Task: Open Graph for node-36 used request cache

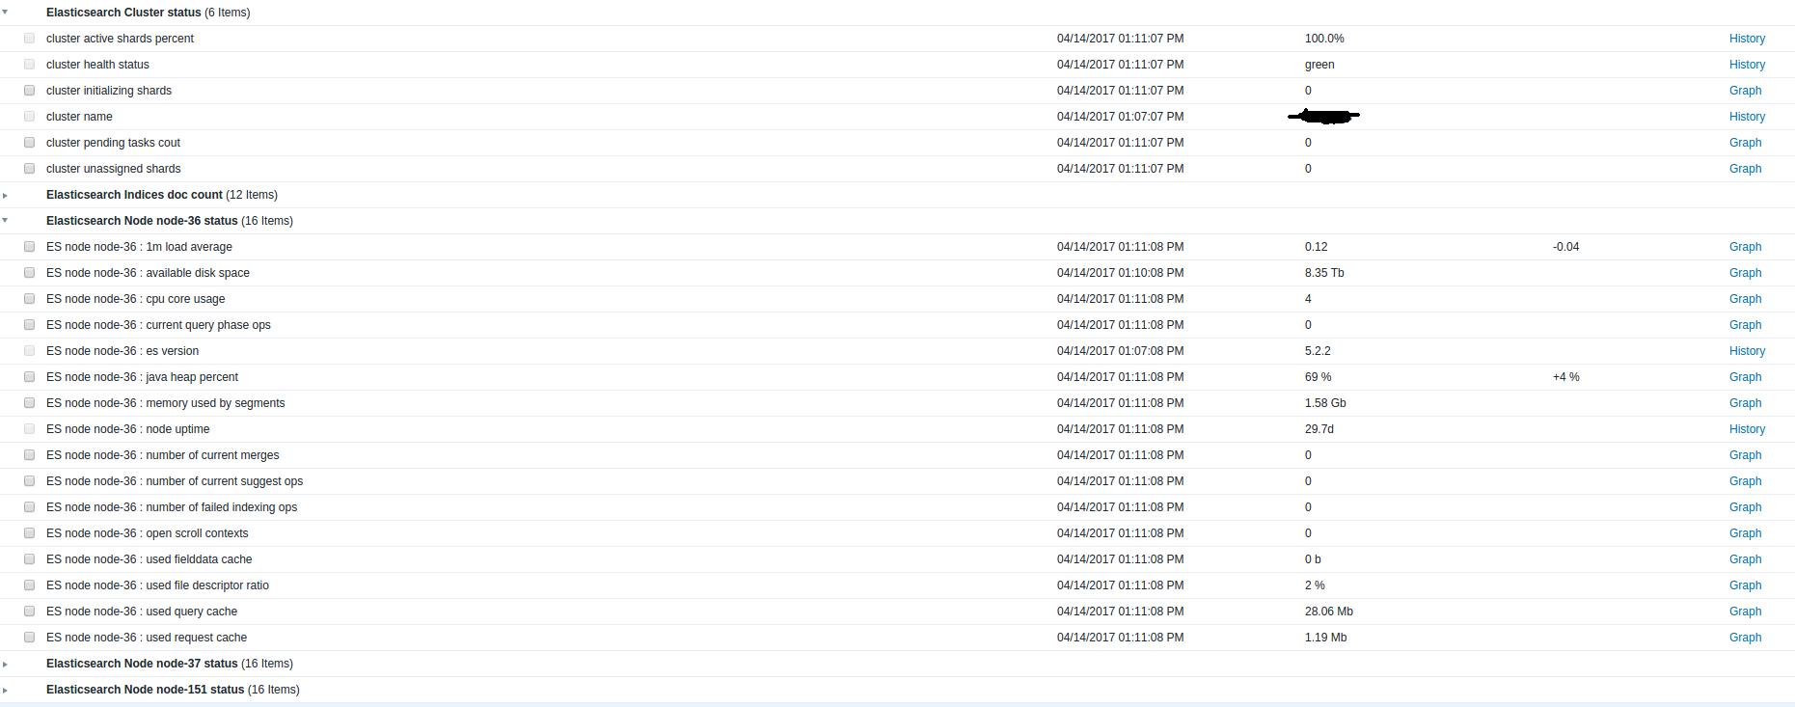Action: tap(1745, 638)
